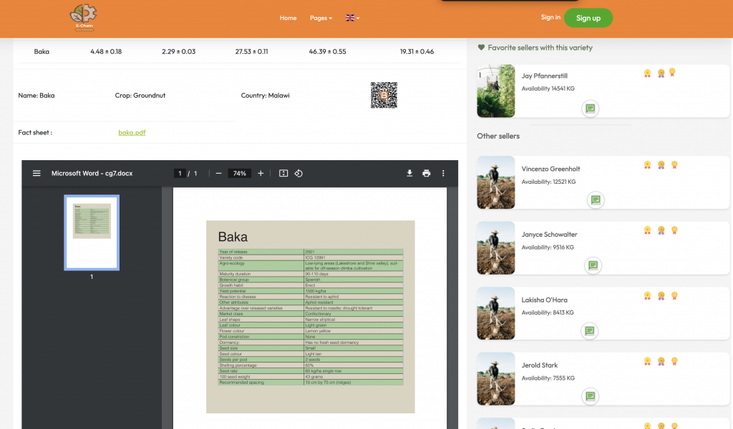Click Janyce Schowalter seller name
The width and height of the screenshot is (733, 429).
pyautogui.click(x=549, y=235)
